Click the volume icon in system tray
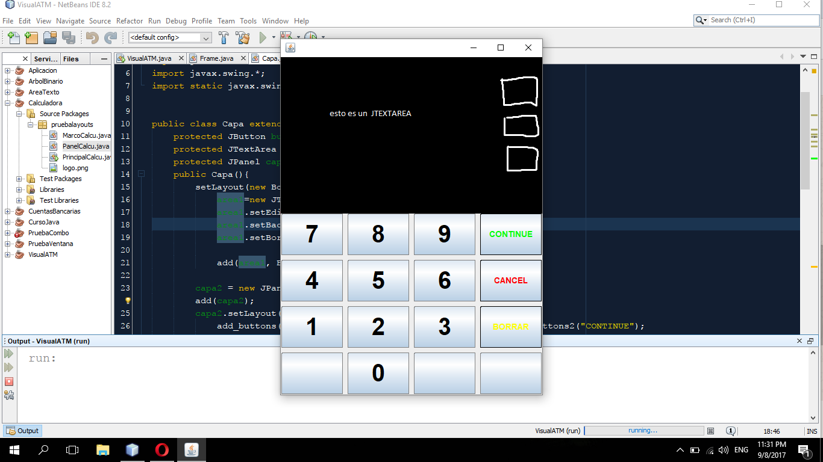Screen dimensions: 823x462 click(724, 450)
